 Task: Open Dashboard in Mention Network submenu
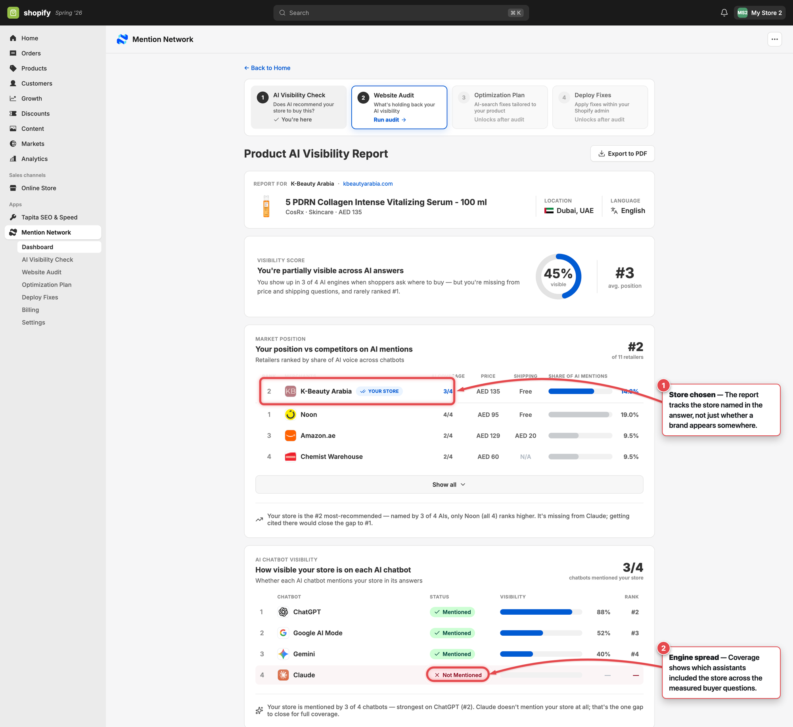pyautogui.click(x=59, y=247)
